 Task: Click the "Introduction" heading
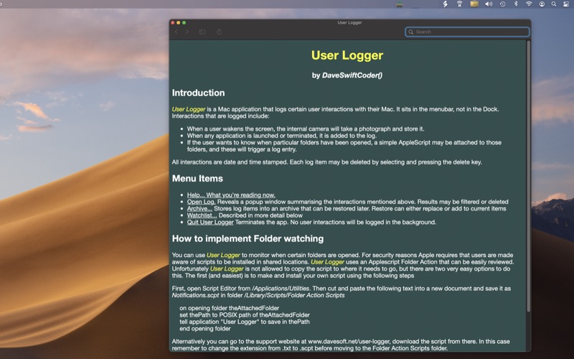point(199,93)
